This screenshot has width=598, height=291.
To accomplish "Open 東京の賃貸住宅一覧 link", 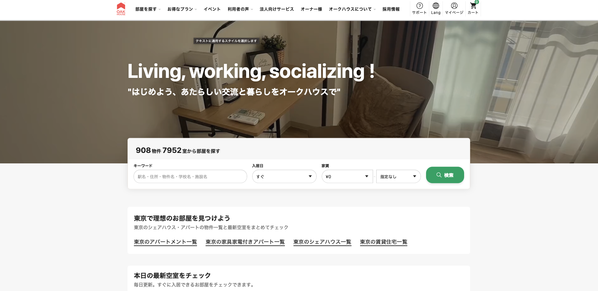I will click(383, 242).
